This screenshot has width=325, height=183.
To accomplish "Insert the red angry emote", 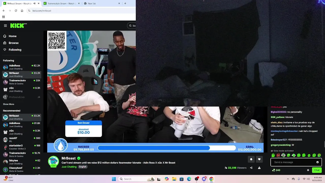I will pyautogui.click(x=278, y=155).
